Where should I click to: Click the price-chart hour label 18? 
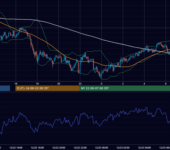(x=37, y=83)
